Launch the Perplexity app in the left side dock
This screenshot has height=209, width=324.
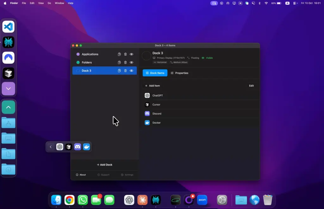pos(9,42)
